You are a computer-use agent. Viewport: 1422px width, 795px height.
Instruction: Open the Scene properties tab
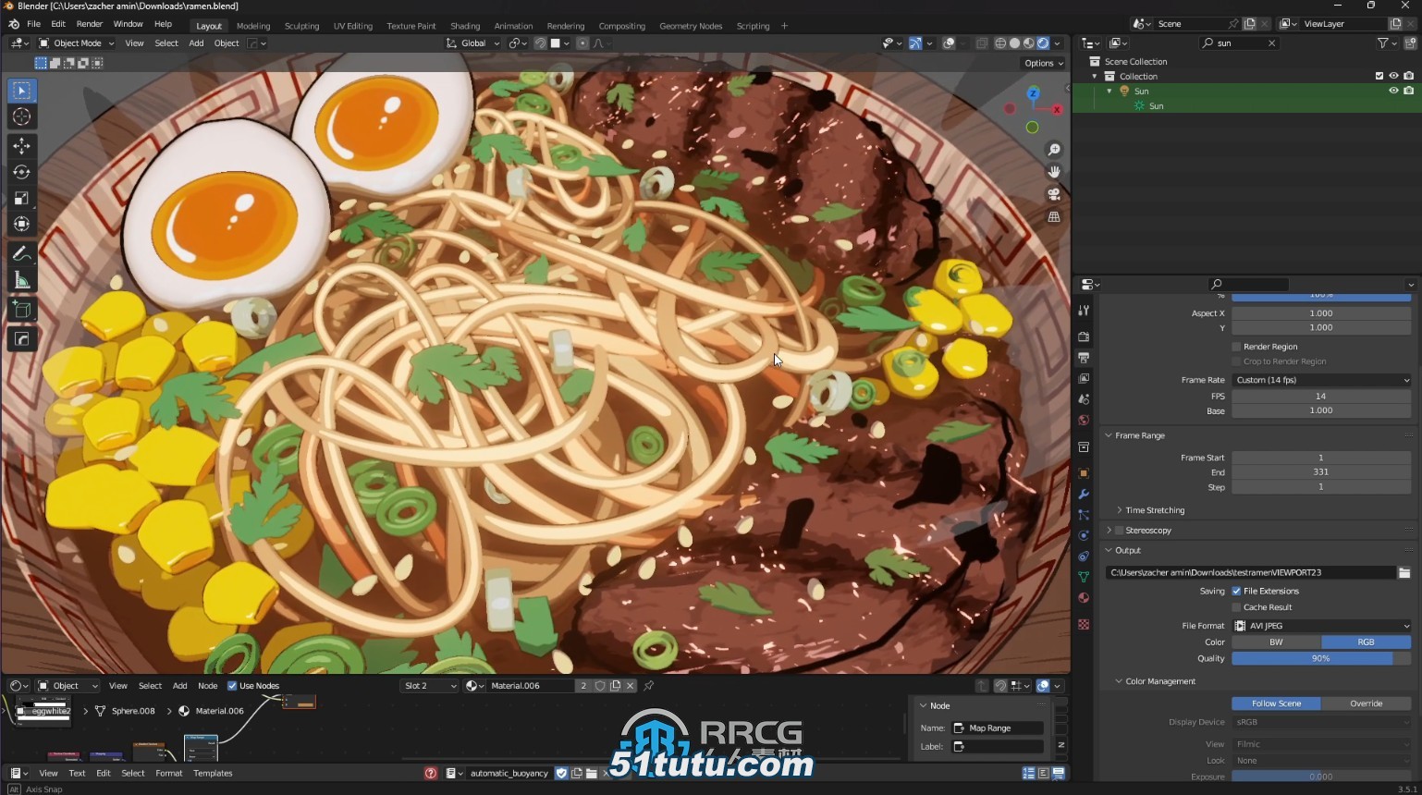(x=1084, y=399)
